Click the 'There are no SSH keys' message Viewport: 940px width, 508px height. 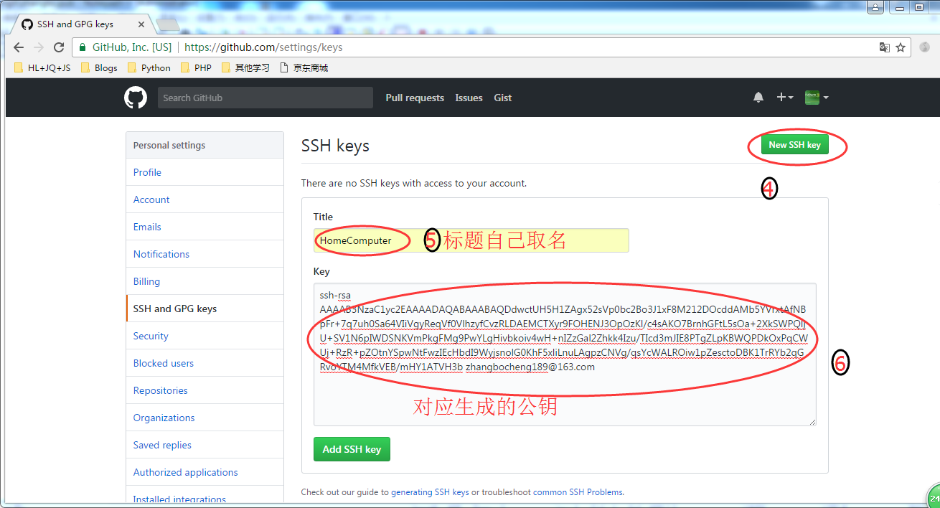414,183
